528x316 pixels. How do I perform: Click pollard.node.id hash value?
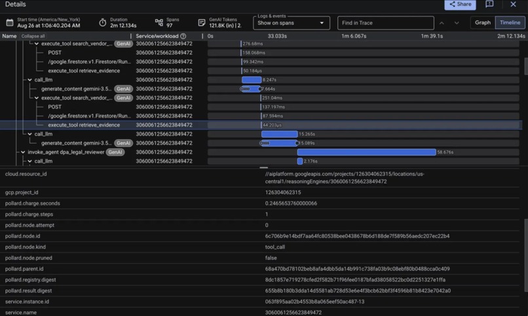click(357, 236)
